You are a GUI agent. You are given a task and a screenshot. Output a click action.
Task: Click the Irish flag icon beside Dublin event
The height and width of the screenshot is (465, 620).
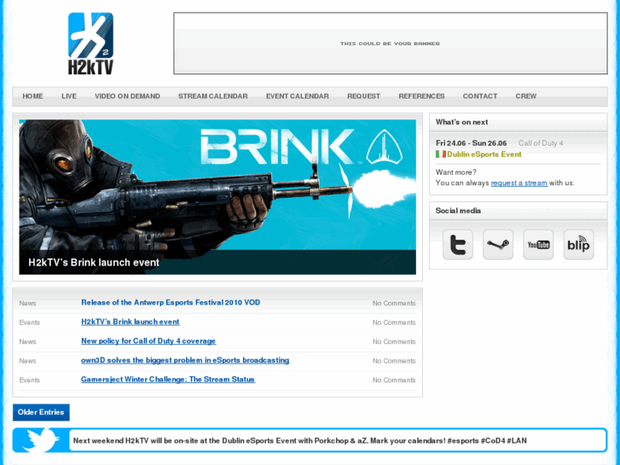[441, 154]
